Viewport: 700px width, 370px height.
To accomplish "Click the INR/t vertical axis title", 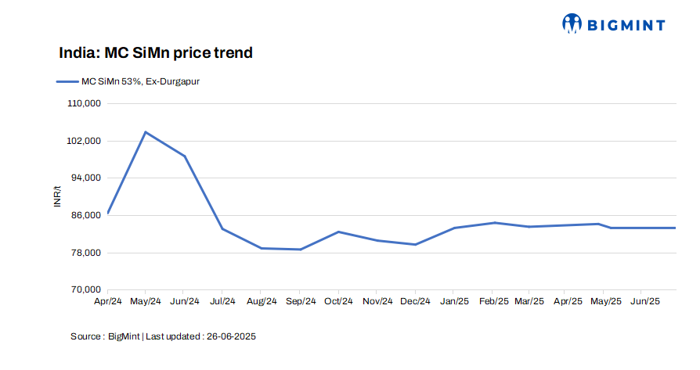I will click(57, 196).
